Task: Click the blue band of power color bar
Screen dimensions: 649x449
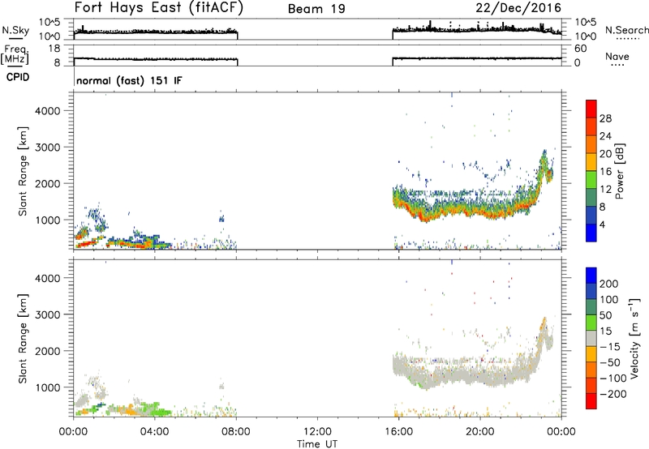Action: coord(591,233)
